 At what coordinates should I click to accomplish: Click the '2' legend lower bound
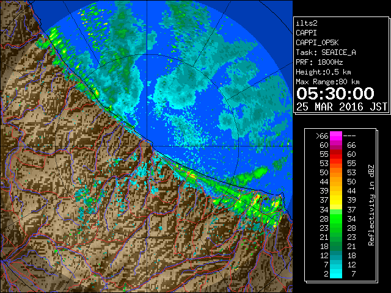coord(326,274)
